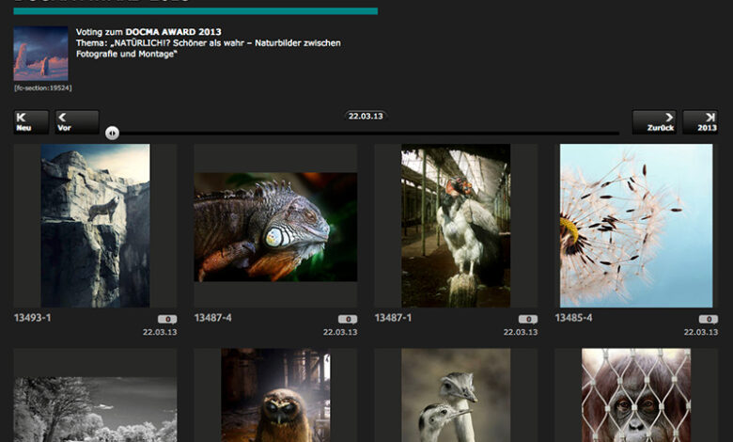The image size is (733, 442).
Task: Click the DOCMA AWARD 2013 heading text
Action: click(174, 32)
